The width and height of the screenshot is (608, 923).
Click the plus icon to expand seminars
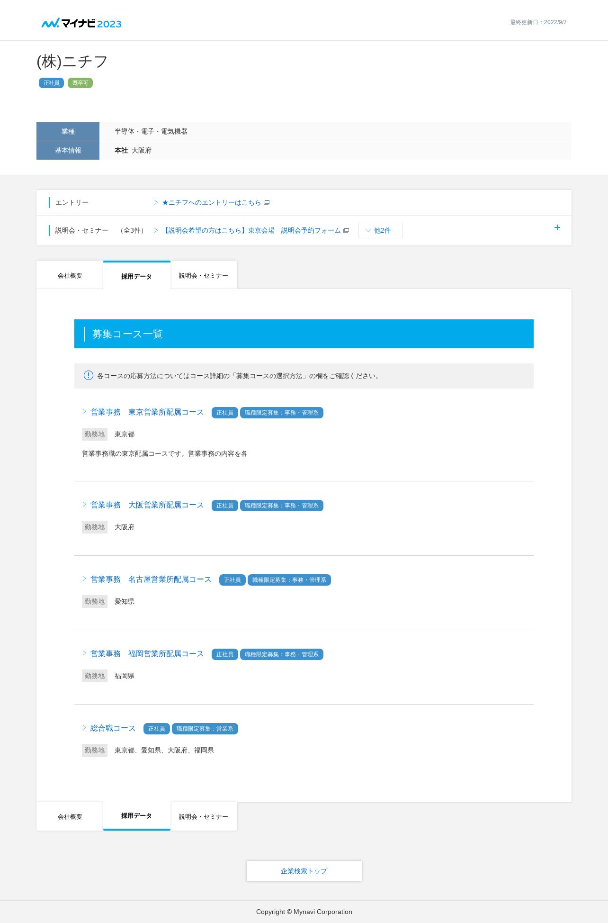557,227
